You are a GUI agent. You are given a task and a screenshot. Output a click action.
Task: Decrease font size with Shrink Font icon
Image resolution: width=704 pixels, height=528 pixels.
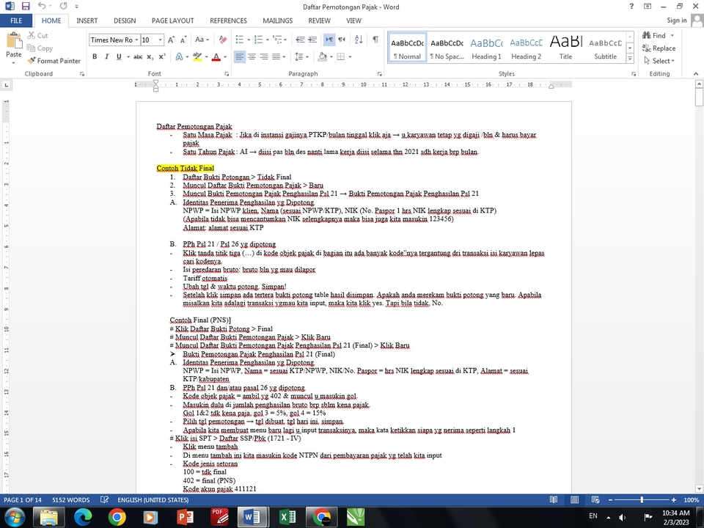[x=183, y=40]
